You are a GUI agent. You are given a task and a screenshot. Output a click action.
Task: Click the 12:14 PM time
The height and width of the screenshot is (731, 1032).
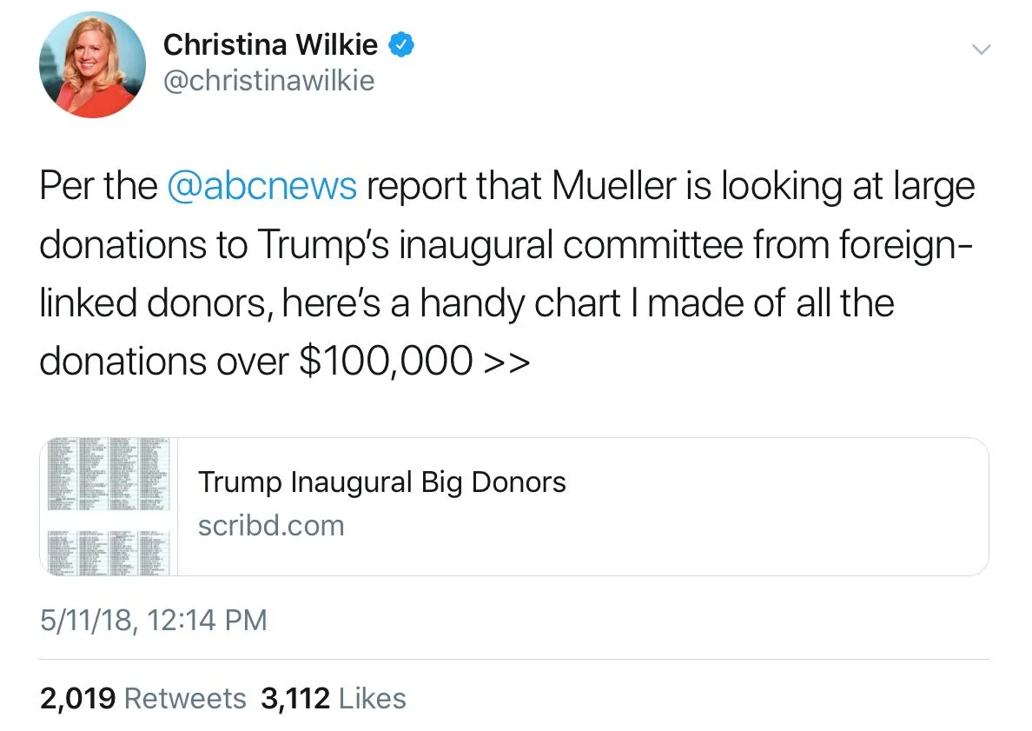(x=207, y=621)
